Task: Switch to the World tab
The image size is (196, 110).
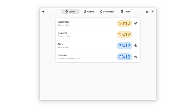Action: point(70,12)
